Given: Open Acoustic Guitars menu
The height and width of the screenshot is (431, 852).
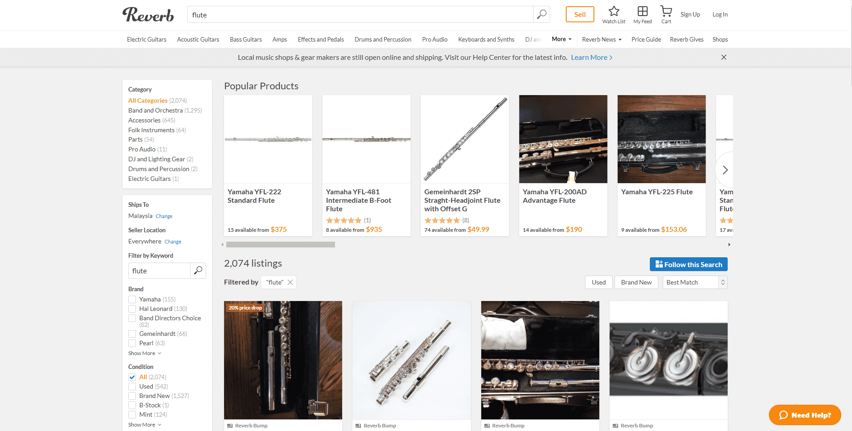Looking at the screenshot, I should pos(198,39).
